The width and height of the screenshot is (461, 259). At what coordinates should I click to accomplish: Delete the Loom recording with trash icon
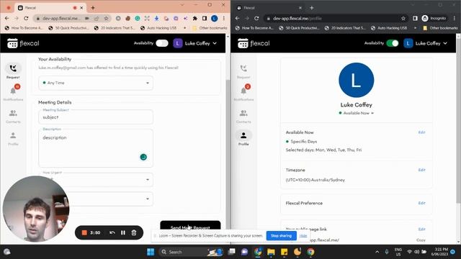pos(134,232)
